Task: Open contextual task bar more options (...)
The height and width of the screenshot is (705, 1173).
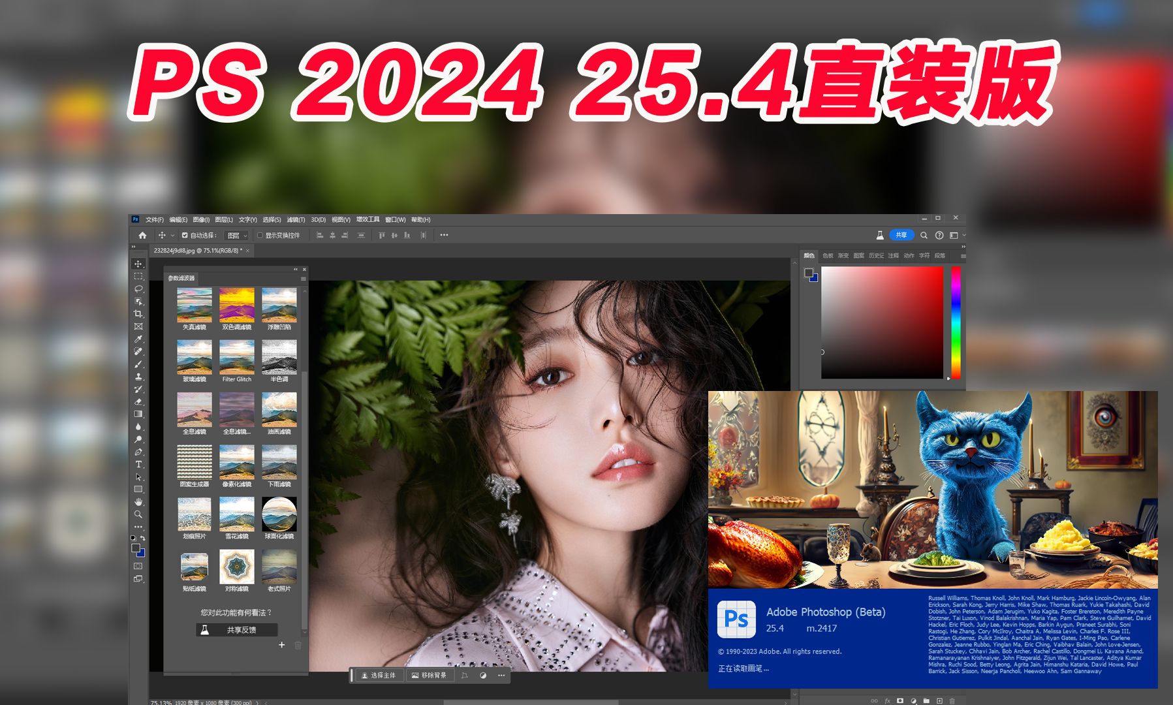Action: click(x=501, y=676)
